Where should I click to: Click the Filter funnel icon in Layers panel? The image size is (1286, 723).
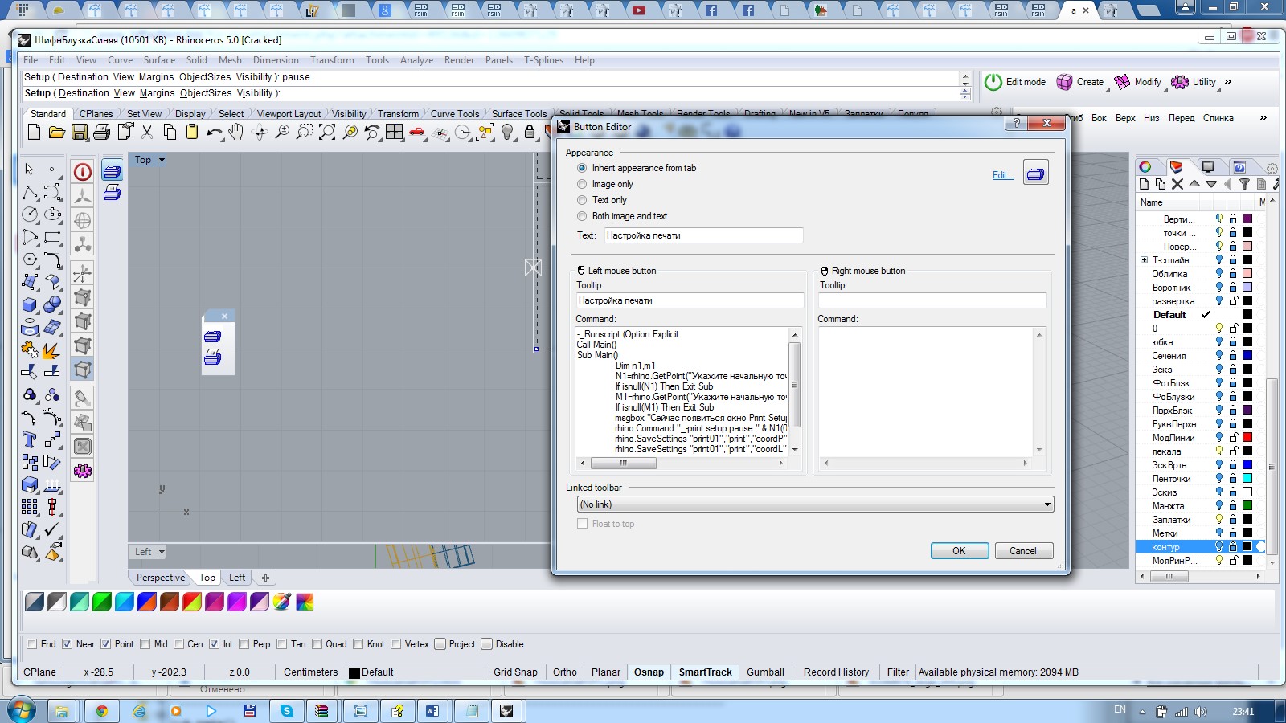(x=1244, y=185)
